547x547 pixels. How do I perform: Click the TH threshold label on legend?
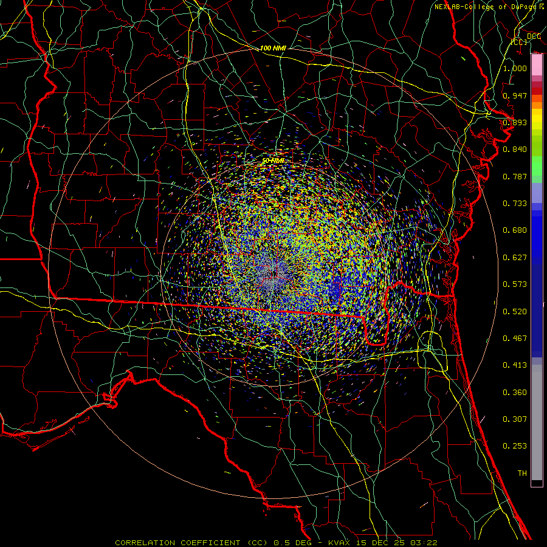coord(522,473)
